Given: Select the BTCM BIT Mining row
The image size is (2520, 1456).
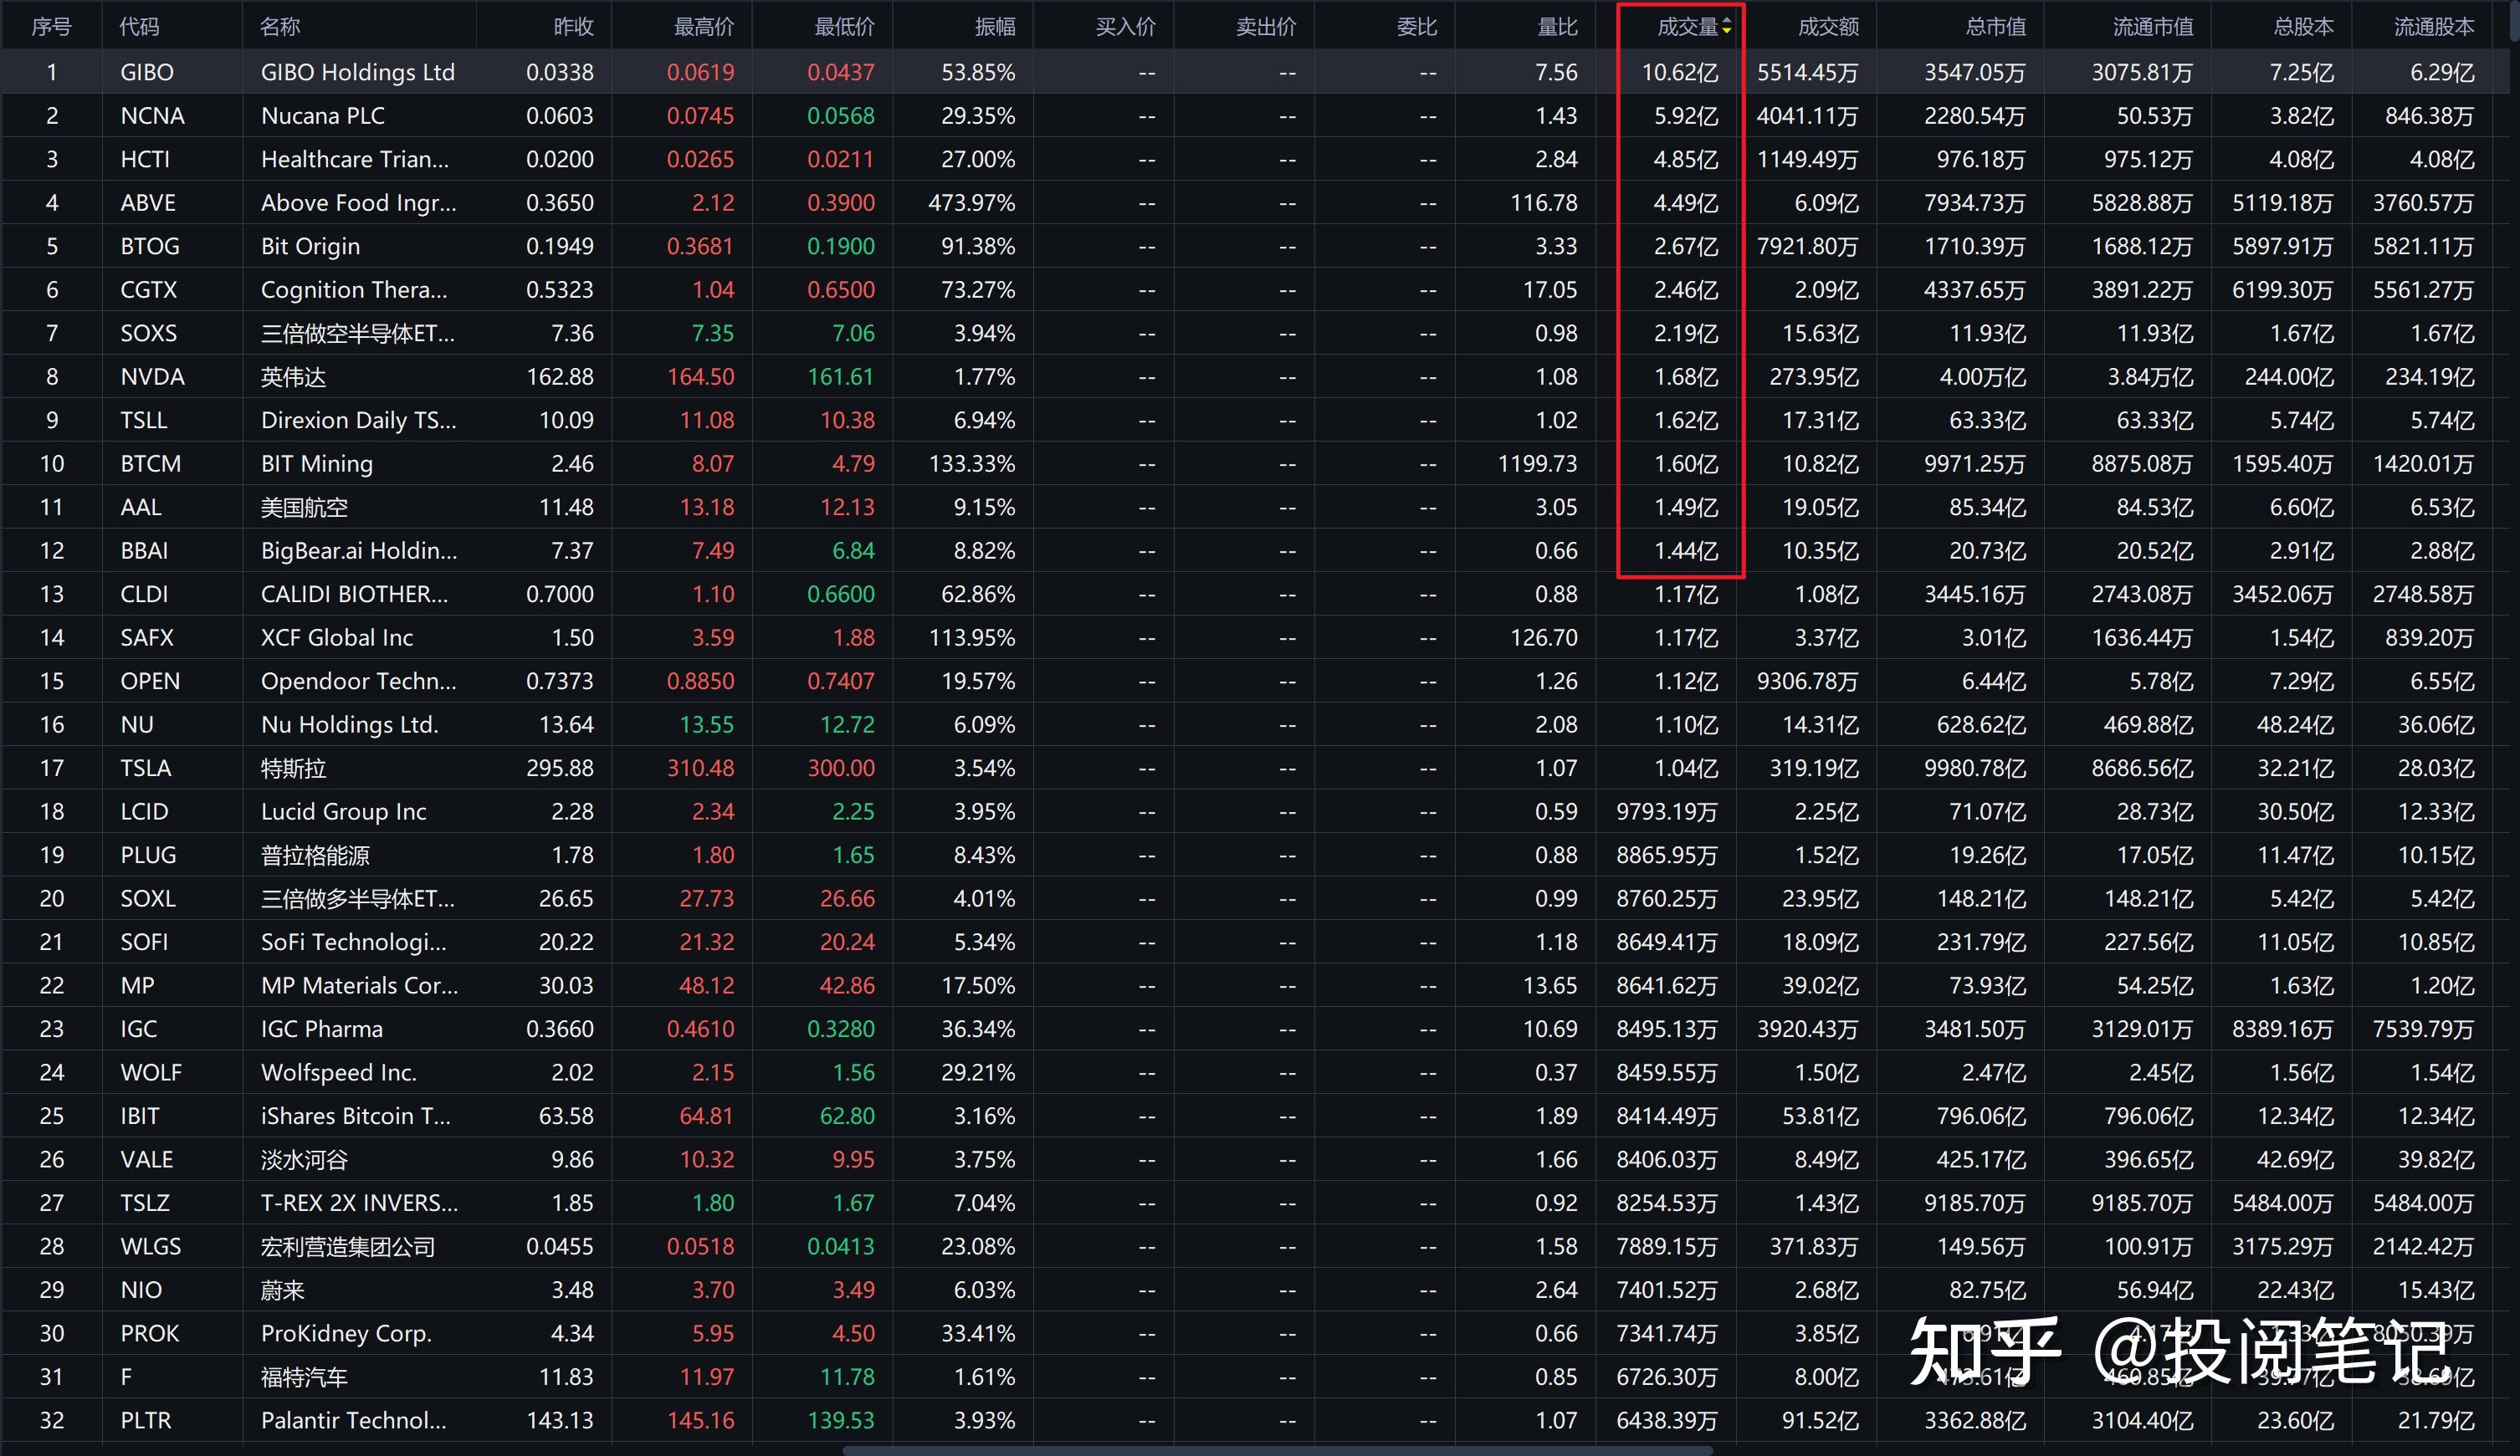Looking at the screenshot, I should click(316, 463).
